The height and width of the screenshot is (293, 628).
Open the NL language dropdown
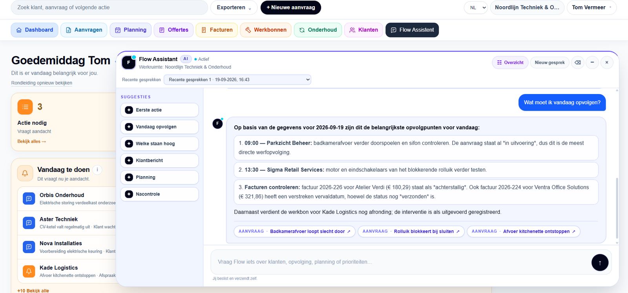[x=476, y=7]
